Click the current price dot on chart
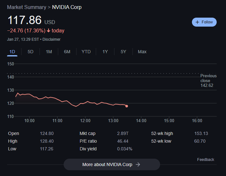 (x=127, y=106)
